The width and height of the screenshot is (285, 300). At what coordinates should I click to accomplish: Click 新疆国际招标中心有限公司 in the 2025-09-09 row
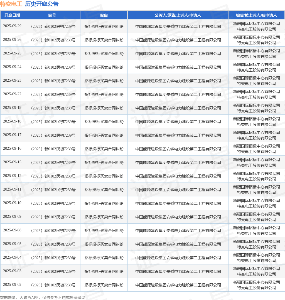(x=256, y=214)
